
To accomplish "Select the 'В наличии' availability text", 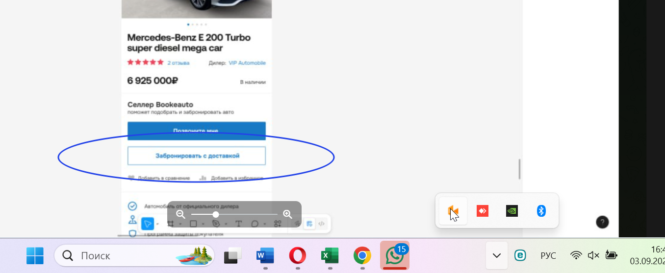I will pyautogui.click(x=253, y=82).
